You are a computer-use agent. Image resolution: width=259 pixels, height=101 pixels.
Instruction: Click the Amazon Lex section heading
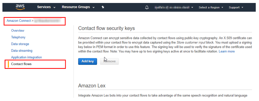[92, 86]
